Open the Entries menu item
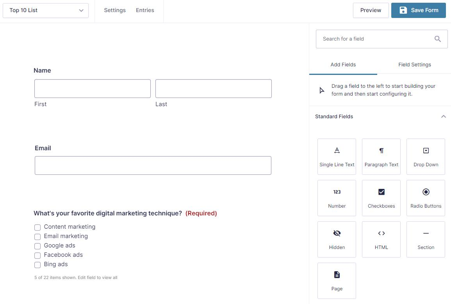The width and height of the screenshot is (451, 304). coord(145,11)
